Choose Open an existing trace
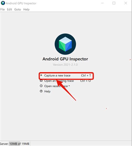132x146 pixels. click(59, 81)
